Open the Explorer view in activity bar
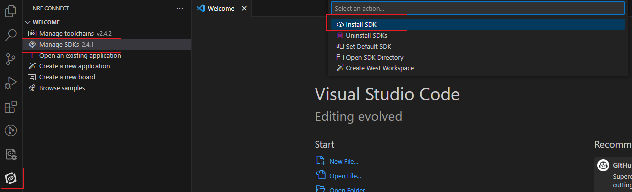The image size is (632, 192). (11, 11)
